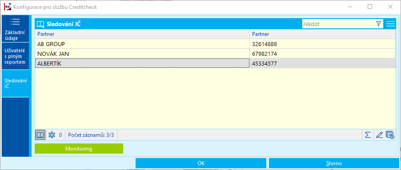Select the AB GROUP row
Image resolution: width=401 pixels, height=170 pixels.
(x=215, y=44)
